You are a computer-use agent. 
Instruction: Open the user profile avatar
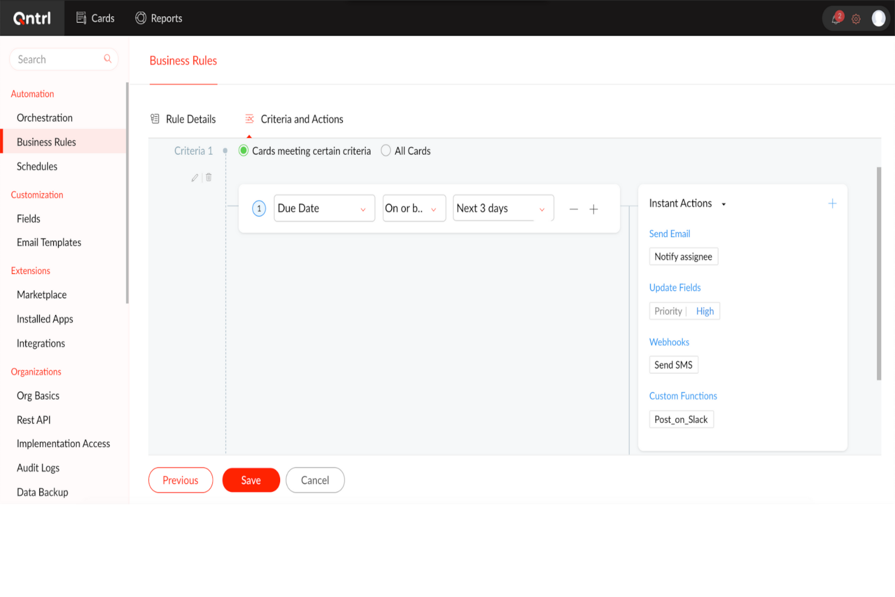pos(879,18)
